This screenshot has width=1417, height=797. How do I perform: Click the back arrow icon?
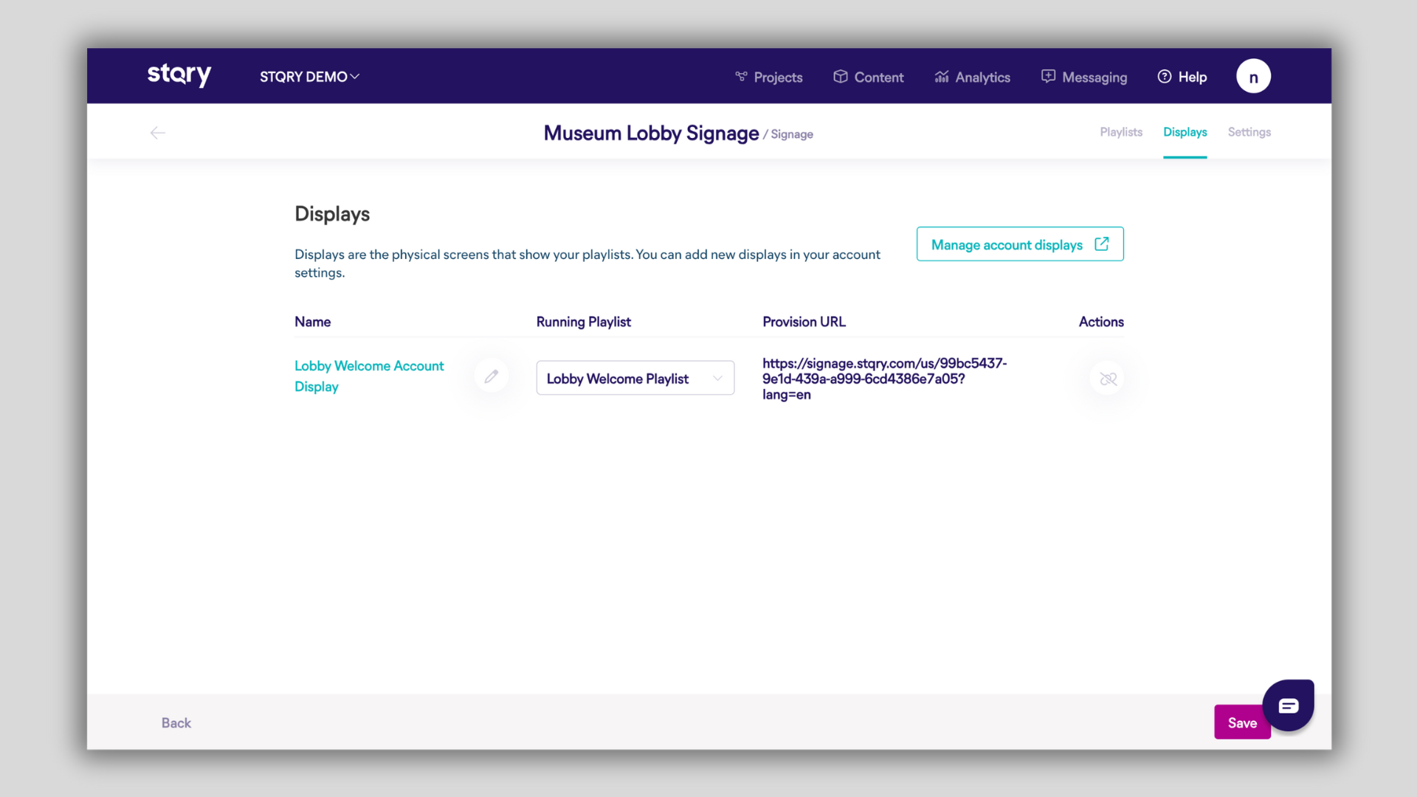tap(157, 133)
